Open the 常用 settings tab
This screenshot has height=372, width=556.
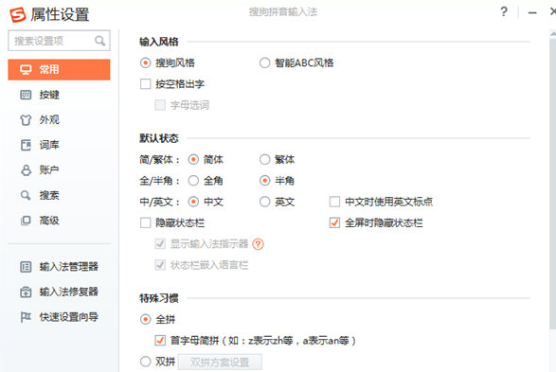[x=59, y=69]
